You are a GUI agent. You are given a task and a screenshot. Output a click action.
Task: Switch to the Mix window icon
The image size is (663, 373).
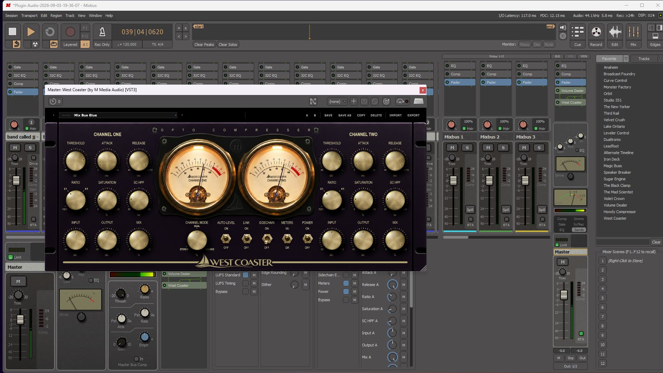tap(633, 32)
